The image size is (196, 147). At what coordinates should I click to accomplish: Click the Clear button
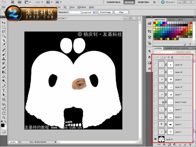point(121,12)
